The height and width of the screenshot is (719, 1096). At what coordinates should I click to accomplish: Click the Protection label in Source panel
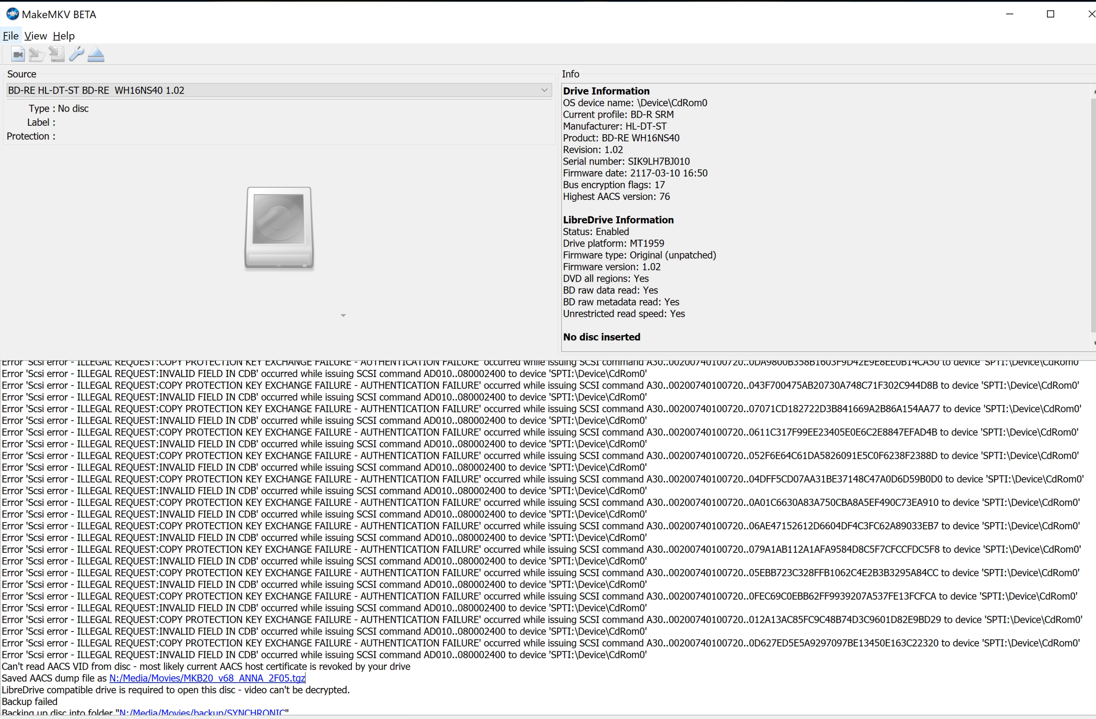[x=31, y=136]
